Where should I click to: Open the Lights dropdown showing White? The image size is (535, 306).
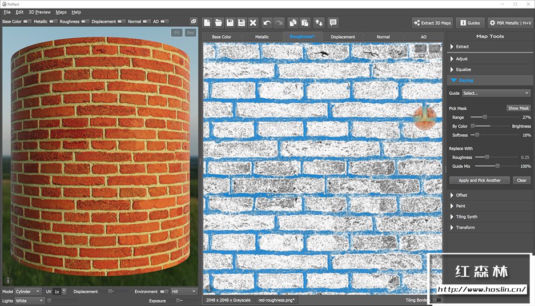tap(29, 301)
